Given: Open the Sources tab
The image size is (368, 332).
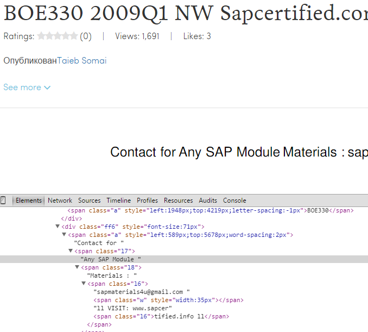Looking at the screenshot, I should pyautogui.click(x=89, y=201).
